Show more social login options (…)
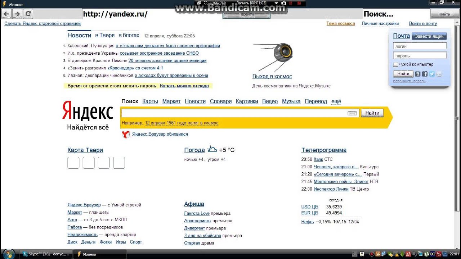The image size is (461, 259). tap(439, 74)
